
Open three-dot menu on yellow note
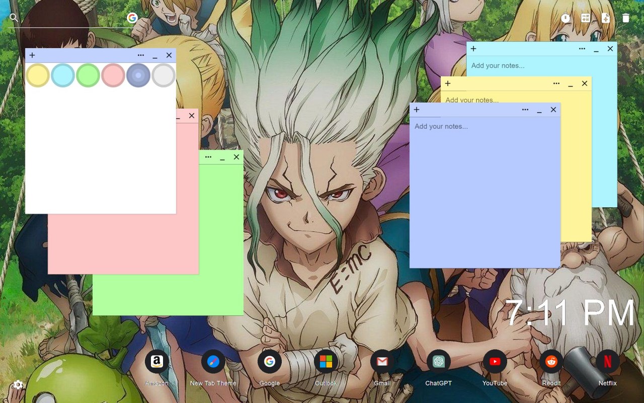pyautogui.click(x=556, y=84)
